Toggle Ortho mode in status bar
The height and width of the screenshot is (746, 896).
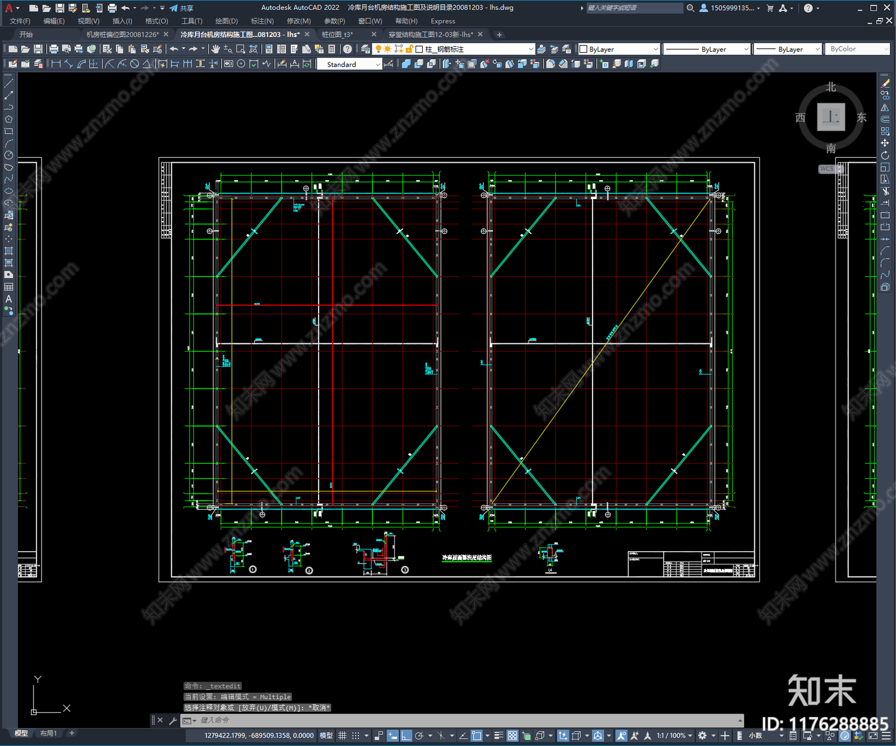[x=406, y=736]
